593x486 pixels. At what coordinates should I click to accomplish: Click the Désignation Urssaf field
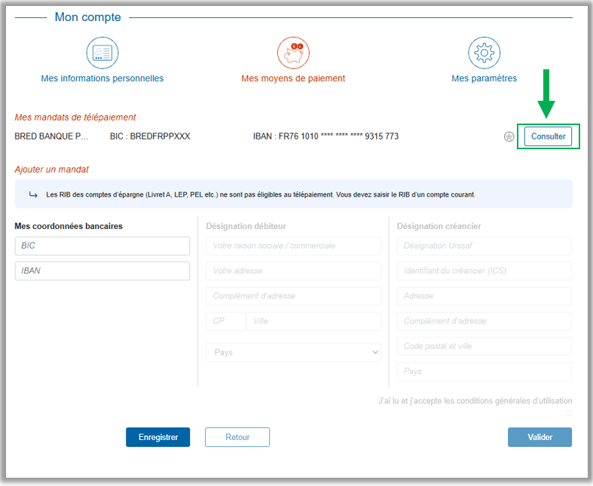click(484, 246)
